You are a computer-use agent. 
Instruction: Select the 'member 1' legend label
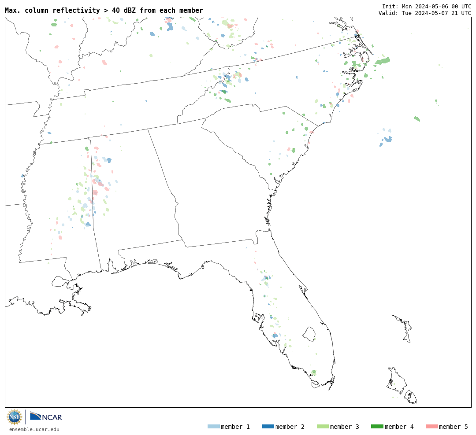[235, 427]
